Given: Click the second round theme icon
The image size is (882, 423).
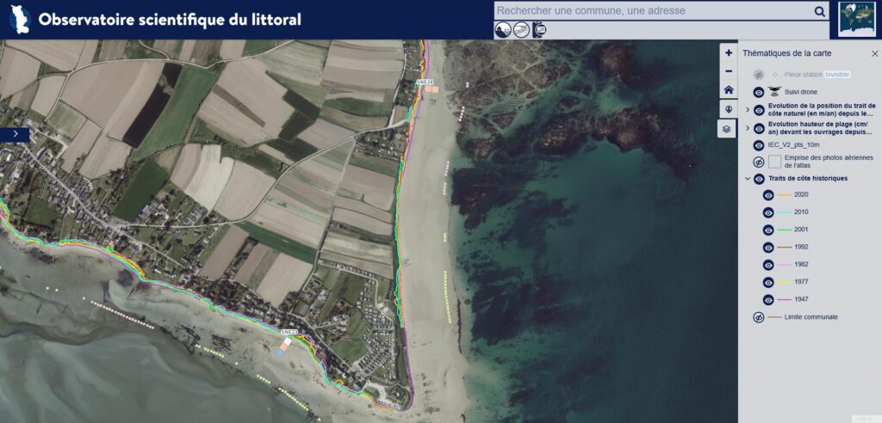Looking at the screenshot, I should point(520,30).
